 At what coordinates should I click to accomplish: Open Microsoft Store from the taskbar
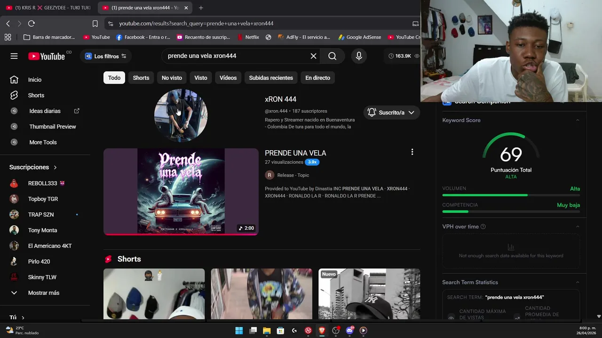tap(280, 330)
